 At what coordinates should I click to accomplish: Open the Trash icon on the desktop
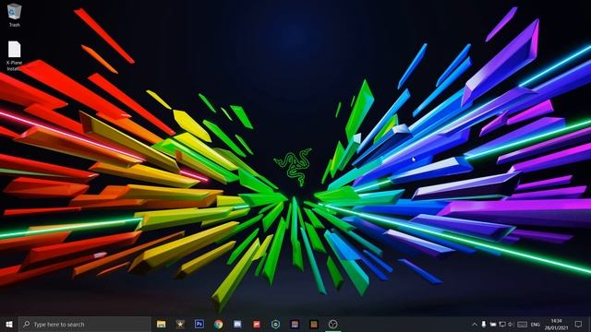coord(15,15)
